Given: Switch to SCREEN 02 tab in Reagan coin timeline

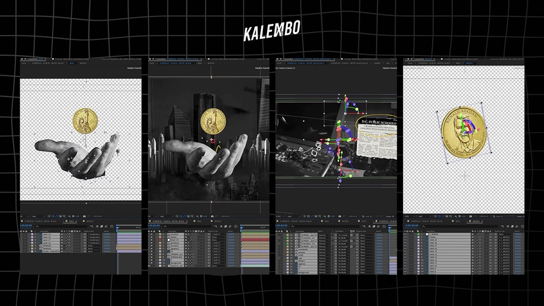Looking at the screenshot, I should (x=427, y=222).
